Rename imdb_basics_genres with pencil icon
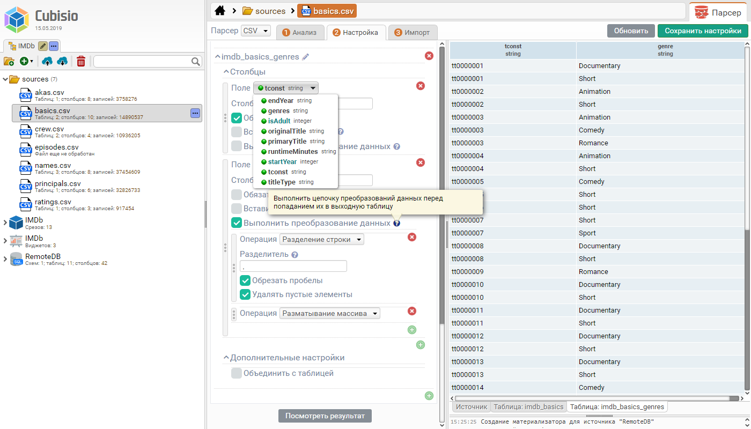 pos(306,57)
